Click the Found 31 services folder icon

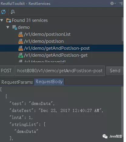(x=9, y=20)
